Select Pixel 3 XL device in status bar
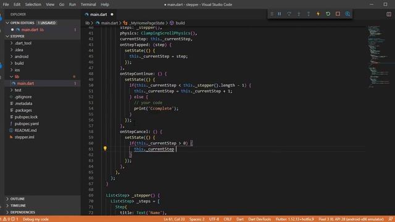Viewport: 395px width, 222px height. point(351,220)
